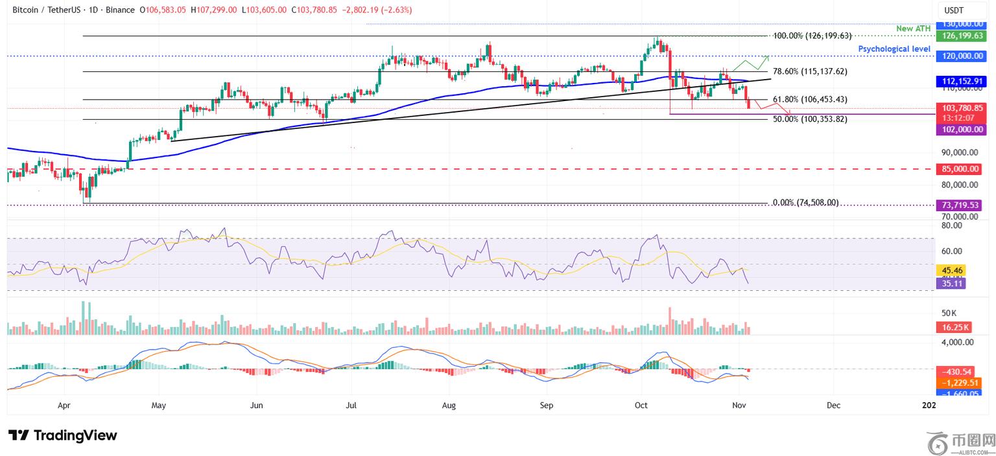The height and width of the screenshot is (456, 996).
Task: Select the 50.00% Fibonacci retracement label
Action: 810,120
